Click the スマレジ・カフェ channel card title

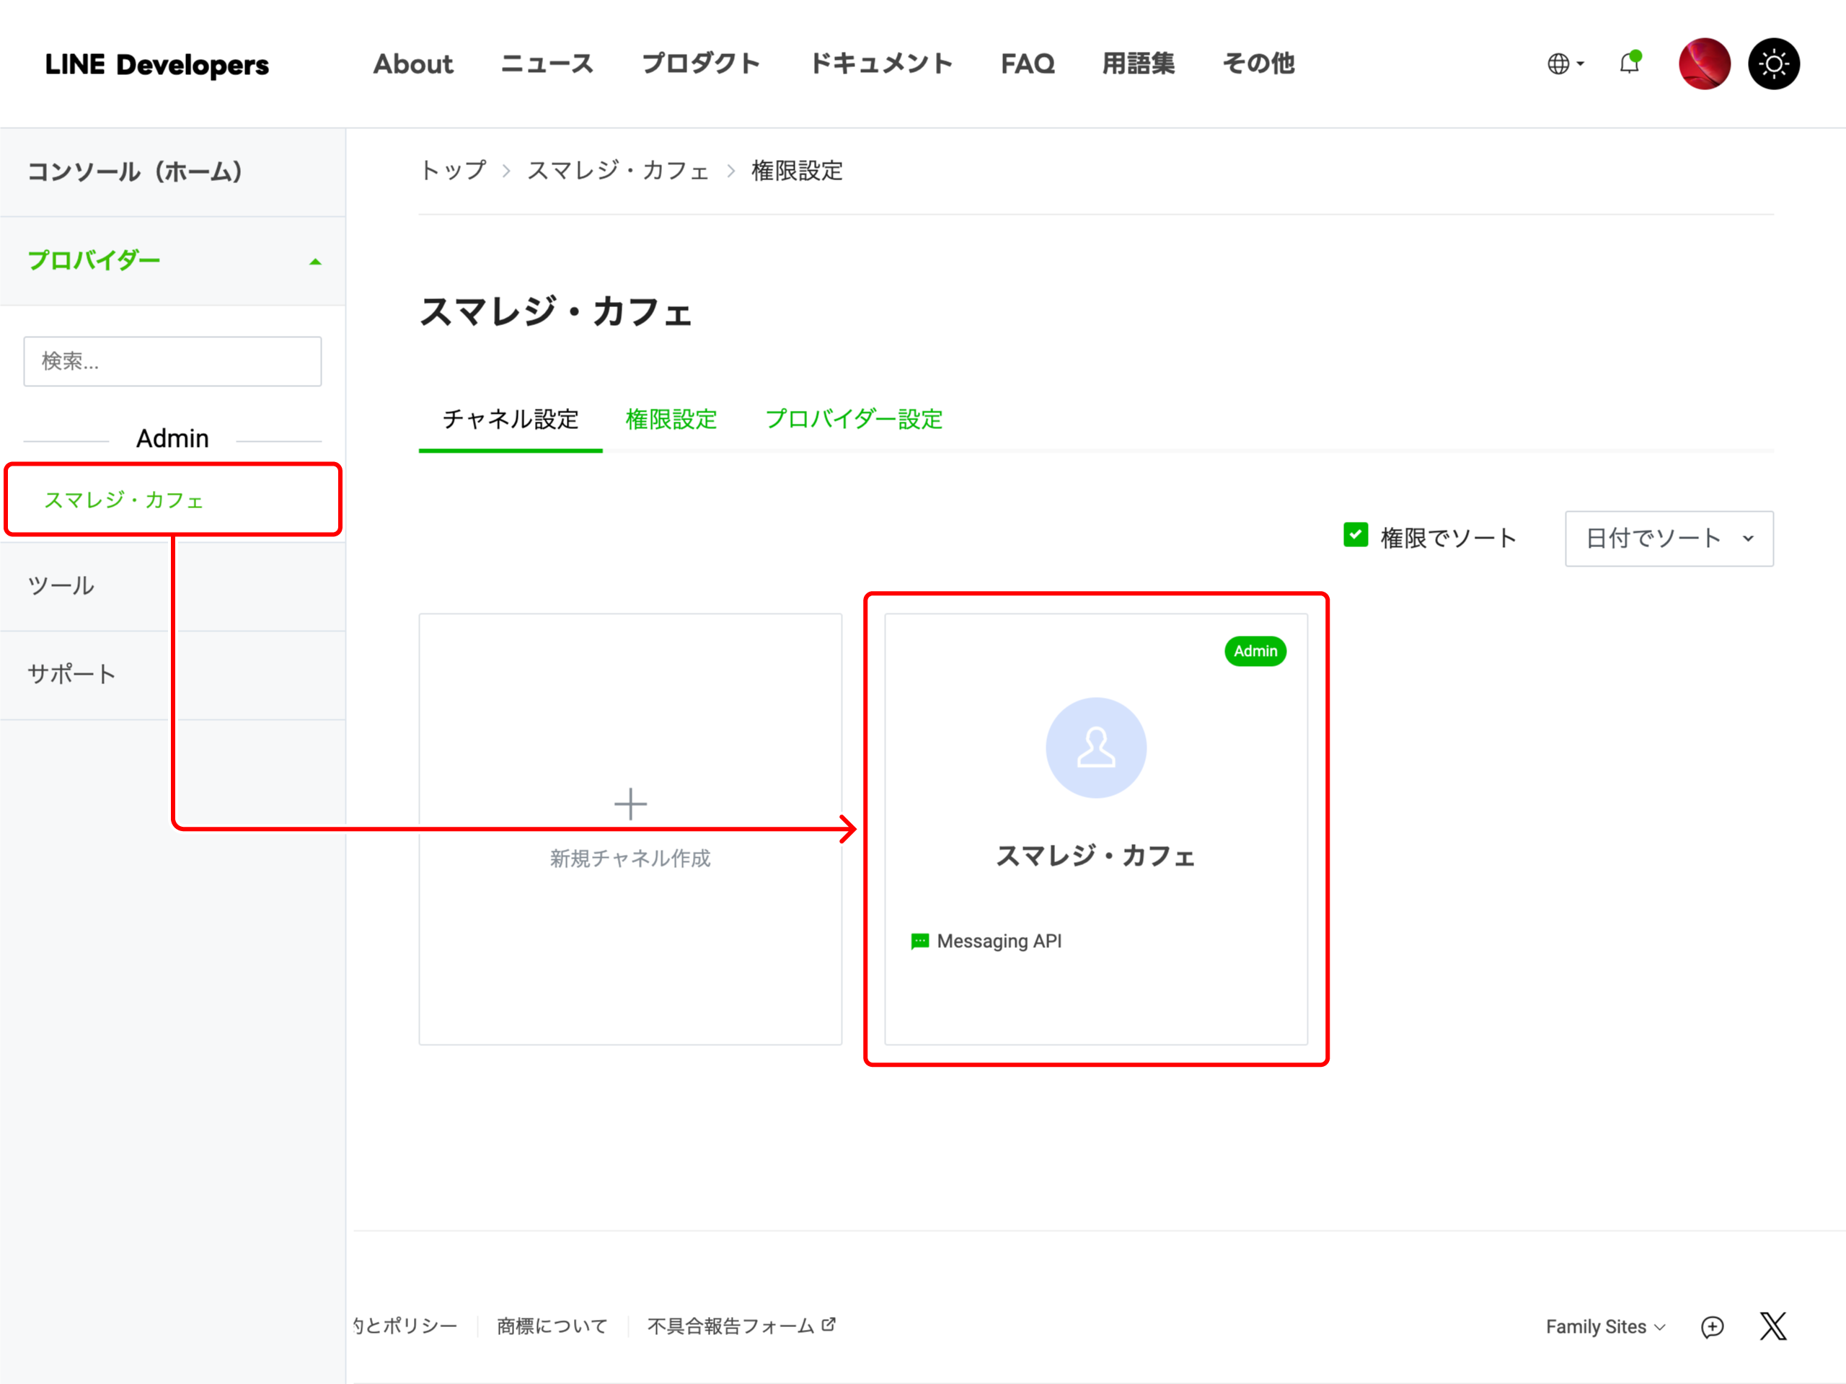click(x=1096, y=856)
